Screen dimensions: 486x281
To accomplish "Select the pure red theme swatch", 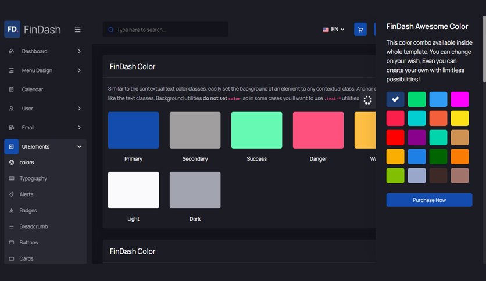I will tap(395, 138).
